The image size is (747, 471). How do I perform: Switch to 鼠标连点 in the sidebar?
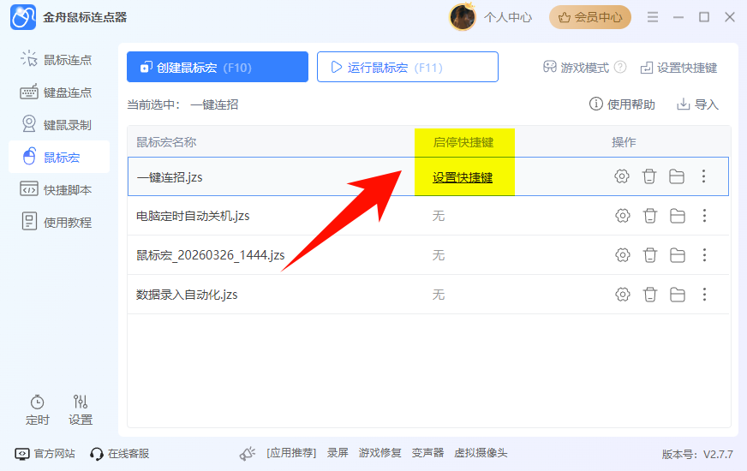tap(59, 60)
